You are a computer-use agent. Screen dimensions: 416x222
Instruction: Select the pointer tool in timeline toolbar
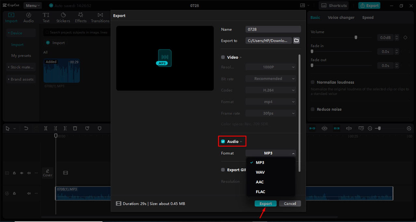click(8, 128)
